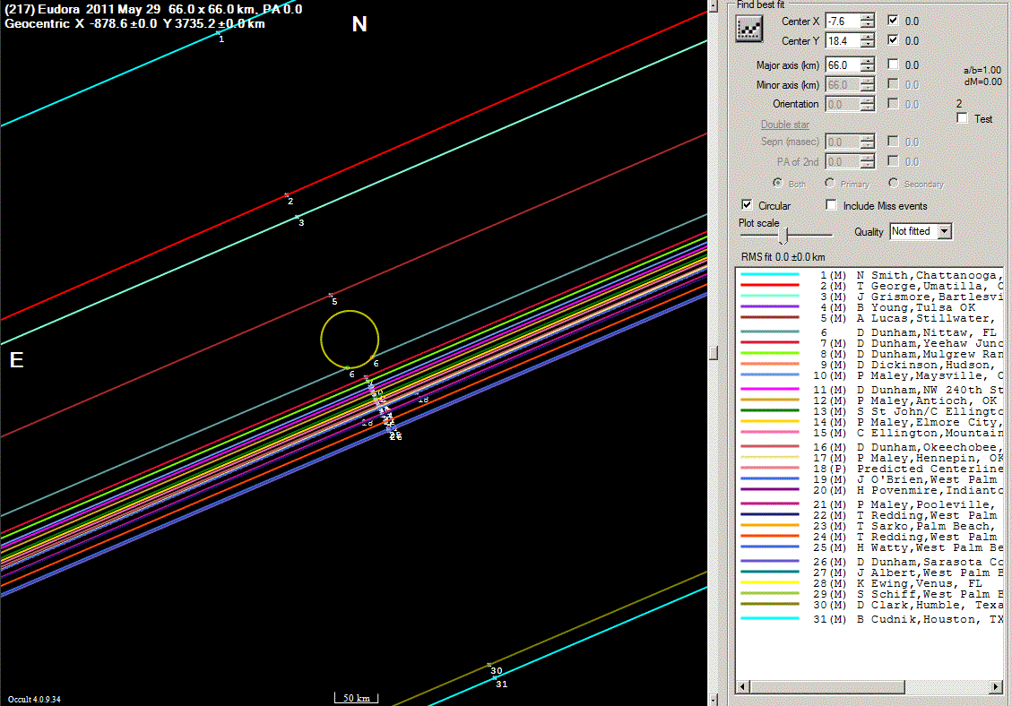Viewport: 1012px width, 706px height.
Task: Select observer 10 P Maley, Maysville
Action: (870, 375)
